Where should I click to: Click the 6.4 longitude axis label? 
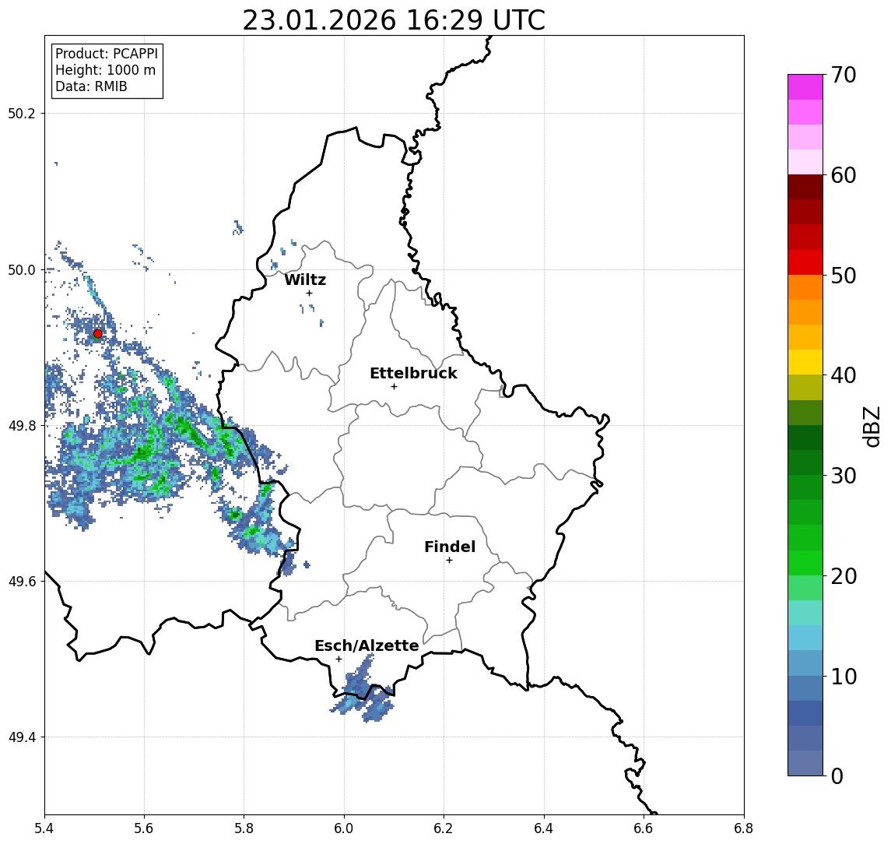(544, 828)
